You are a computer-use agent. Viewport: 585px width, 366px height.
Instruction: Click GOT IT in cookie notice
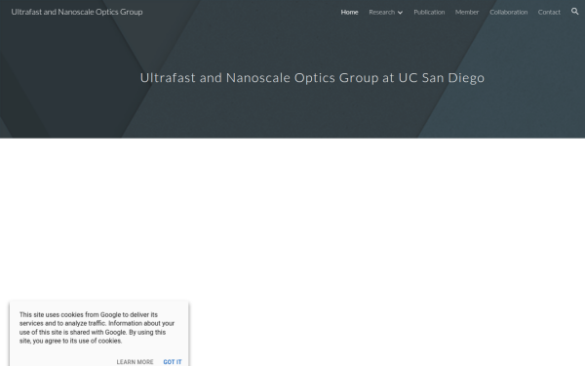coord(173,362)
